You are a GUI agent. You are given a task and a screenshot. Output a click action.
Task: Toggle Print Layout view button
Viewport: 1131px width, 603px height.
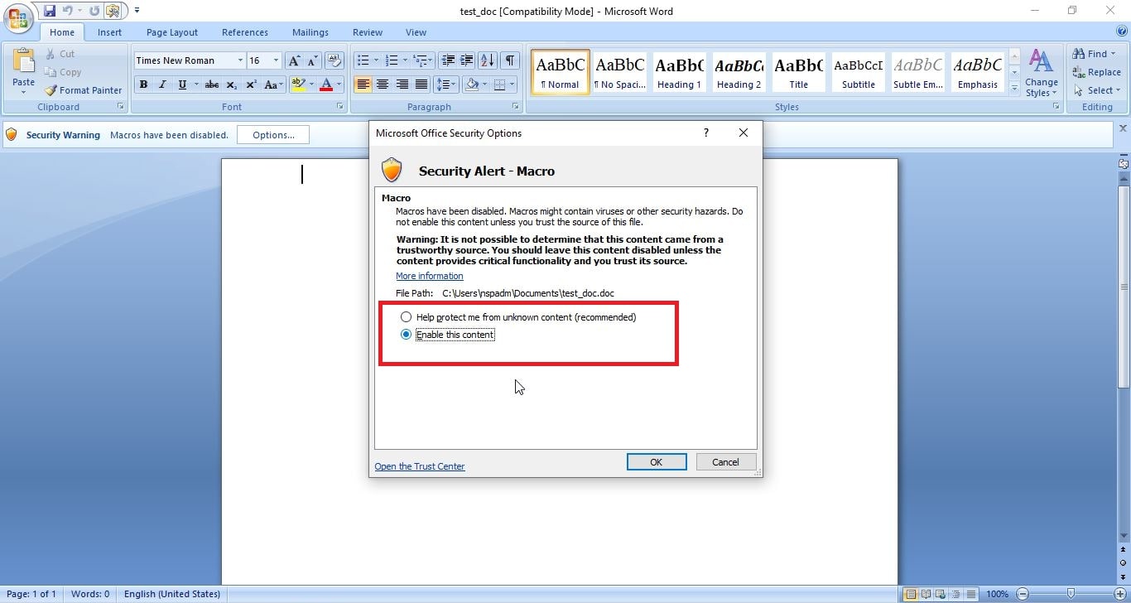911,594
